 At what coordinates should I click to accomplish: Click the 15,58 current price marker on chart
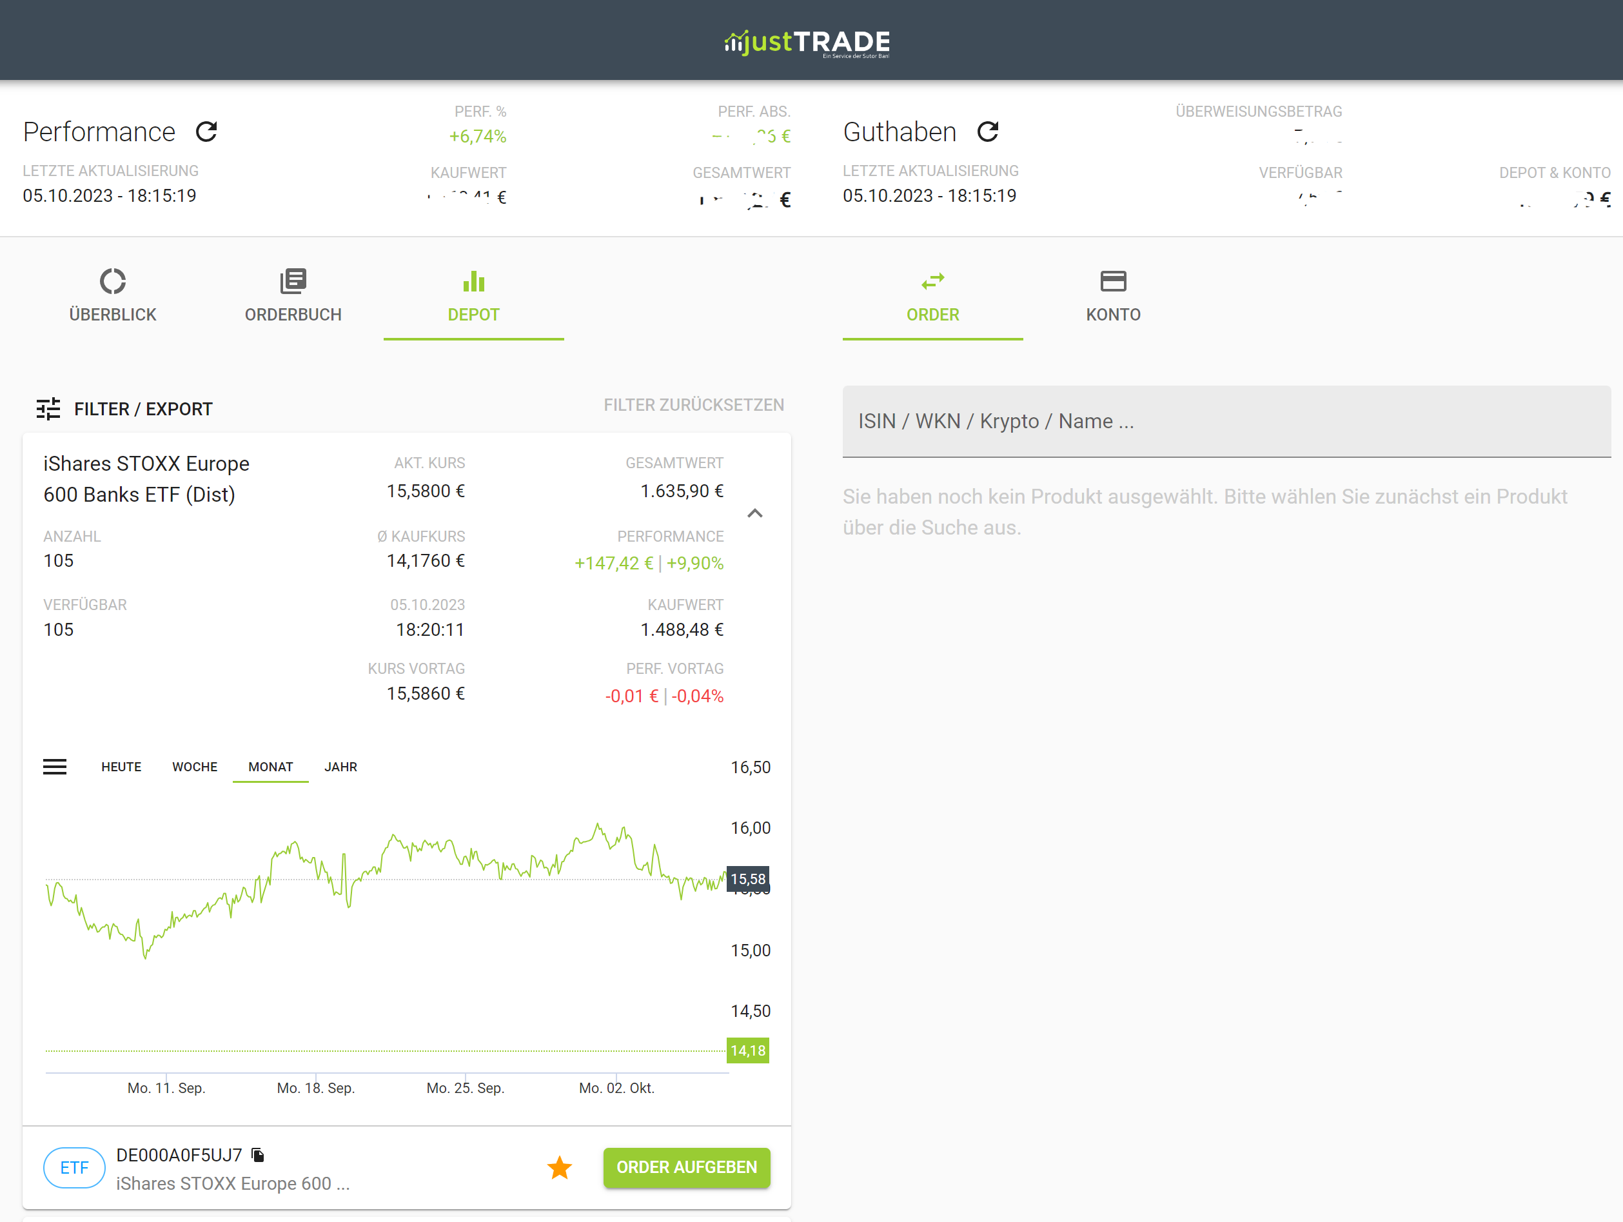748,879
